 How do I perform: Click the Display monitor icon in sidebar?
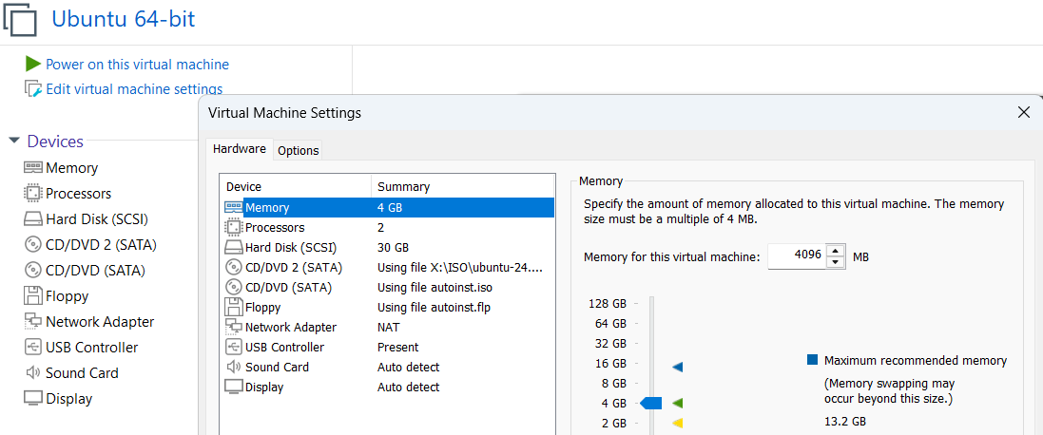[33, 399]
